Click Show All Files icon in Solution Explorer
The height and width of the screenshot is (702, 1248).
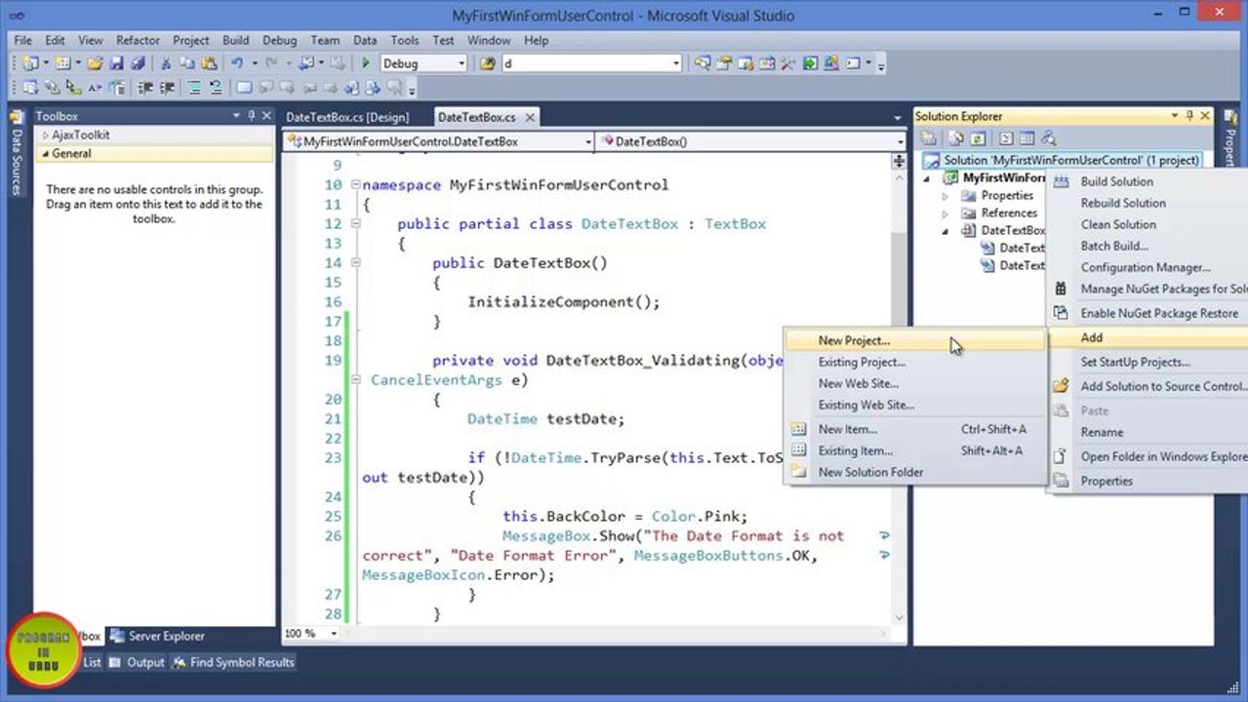pos(956,138)
